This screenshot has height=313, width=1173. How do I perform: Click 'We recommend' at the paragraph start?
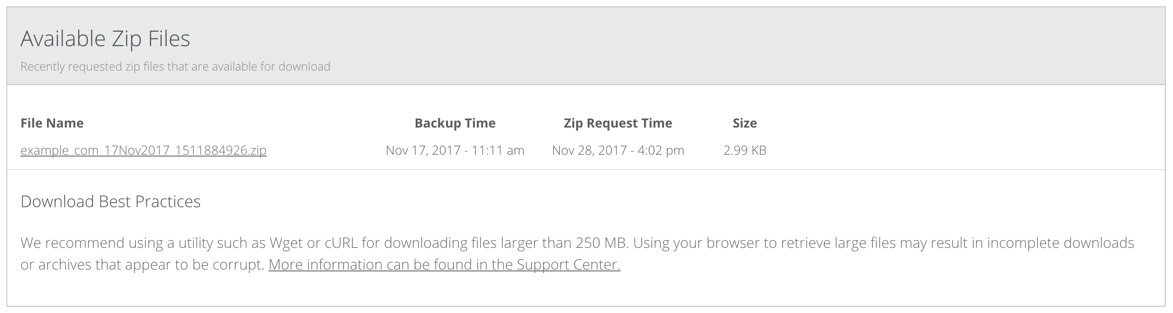(x=72, y=243)
